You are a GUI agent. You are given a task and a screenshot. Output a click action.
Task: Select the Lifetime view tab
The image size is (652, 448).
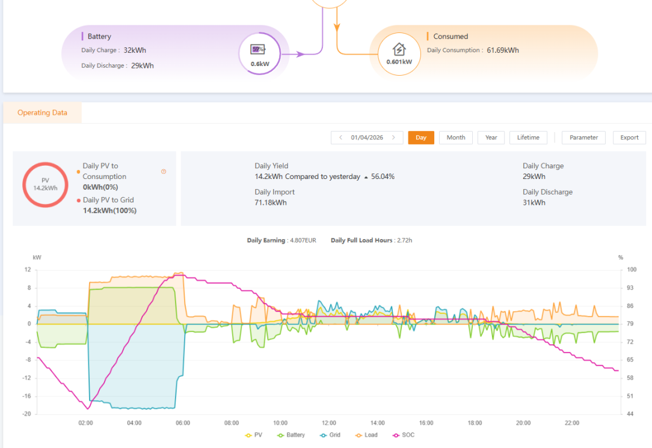pyautogui.click(x=528, y=138)
